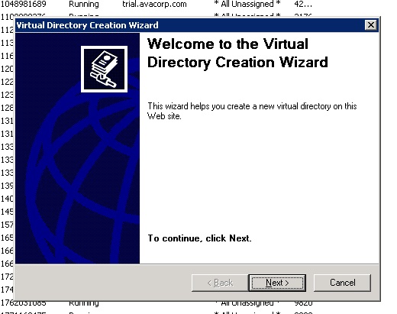397x314 pixels.
Task: Click the wizard book-and-scroll icon
Action: [104, 69]
